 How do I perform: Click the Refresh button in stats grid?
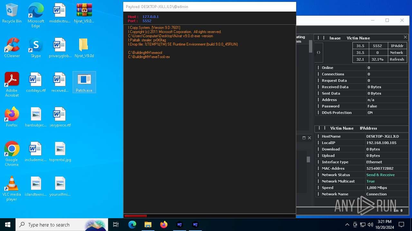[x=397, y=59]
